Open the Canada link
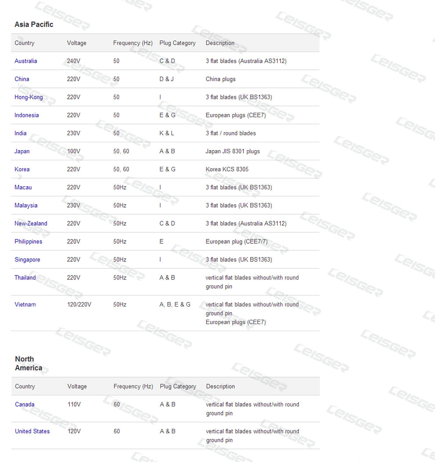This screenshot has height=462, width=435. (25, 404)
